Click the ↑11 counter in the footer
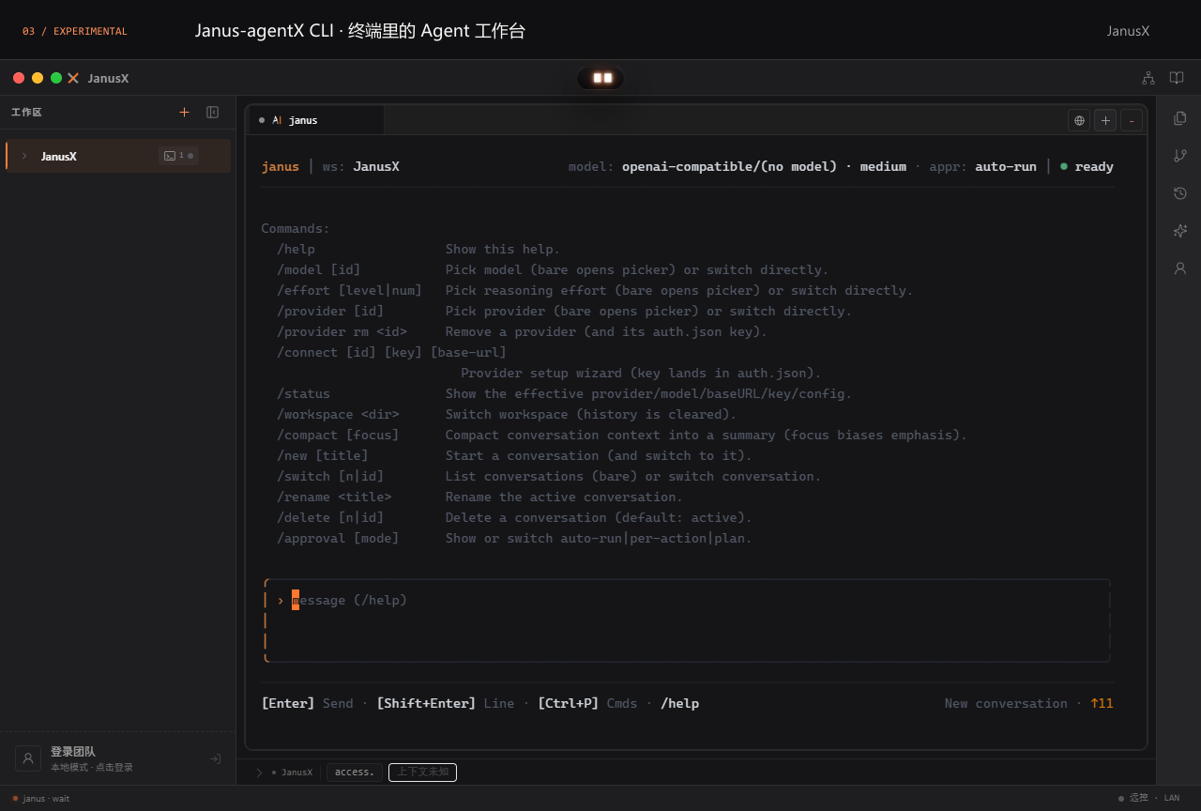 coord(1102,703)
